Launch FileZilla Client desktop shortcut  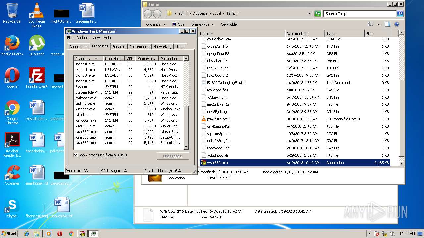pyautogui.click(x=37, y=78)
